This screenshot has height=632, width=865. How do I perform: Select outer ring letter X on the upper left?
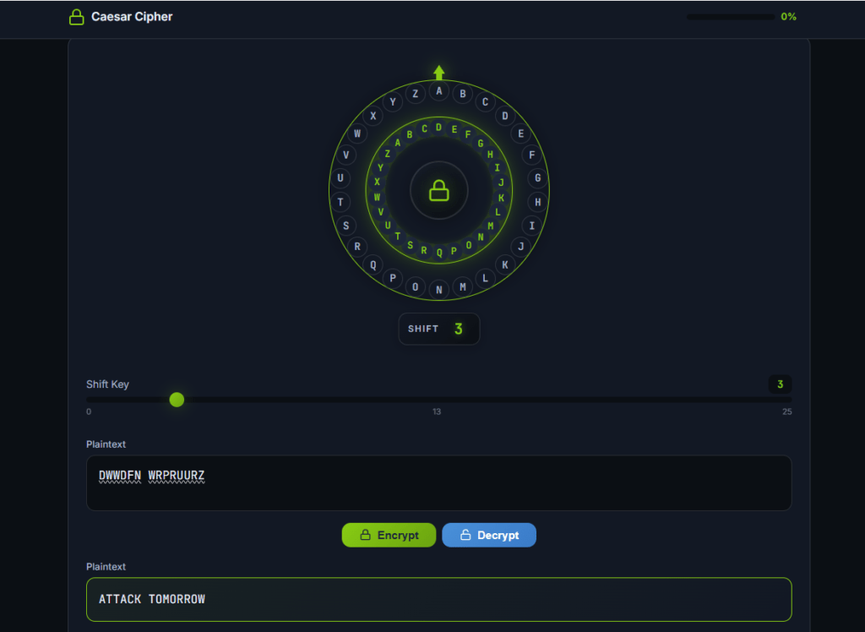pyautogui.click(x=373, y=116)
